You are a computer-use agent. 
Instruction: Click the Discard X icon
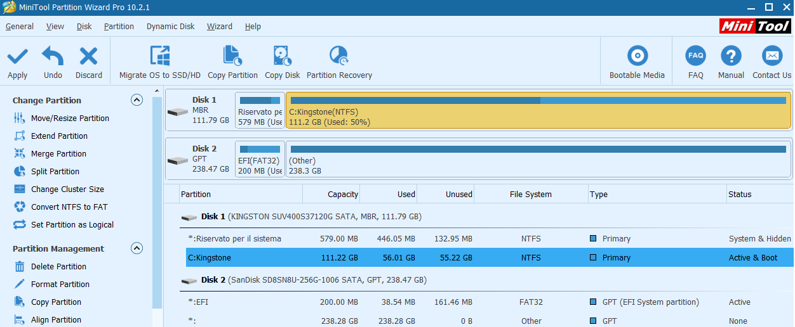click(x=88, y=56)
